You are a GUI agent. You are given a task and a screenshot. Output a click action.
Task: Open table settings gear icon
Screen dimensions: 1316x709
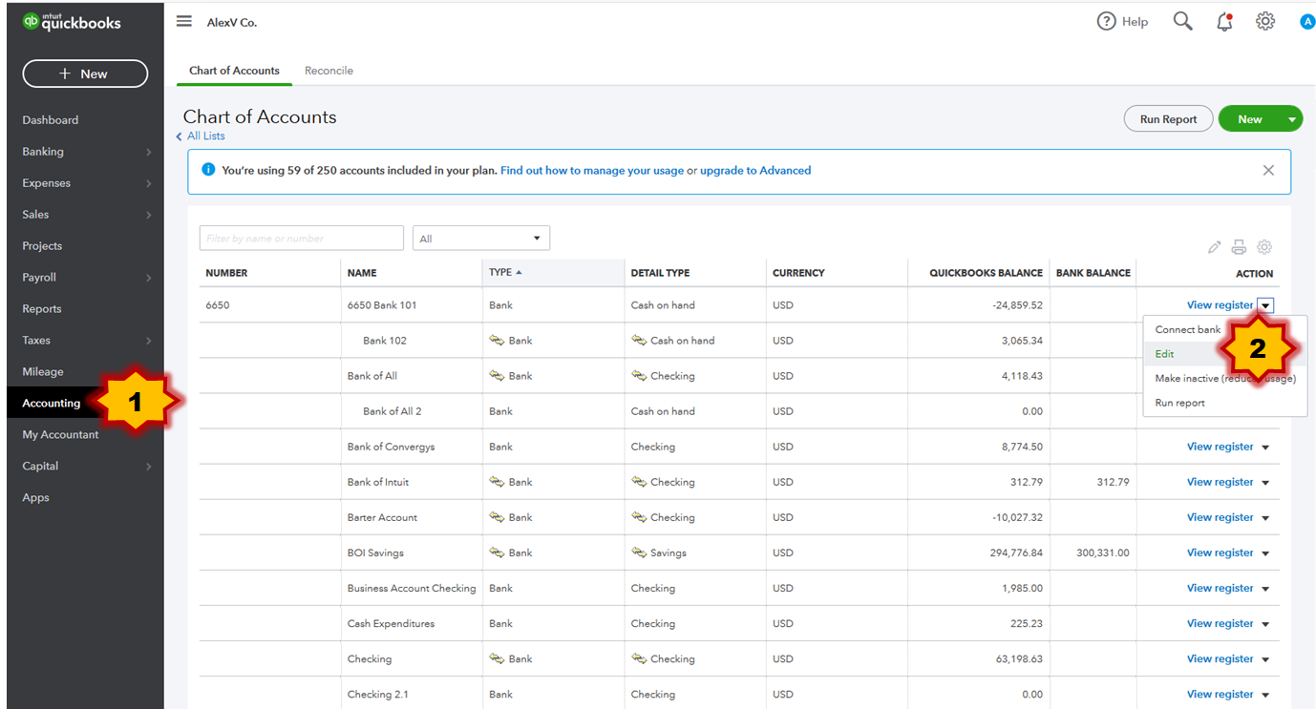point(1264,247)
